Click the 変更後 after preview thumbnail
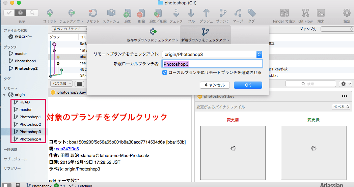 coord(314,153)
